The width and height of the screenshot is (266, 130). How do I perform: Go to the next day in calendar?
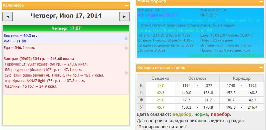(124, 17)
